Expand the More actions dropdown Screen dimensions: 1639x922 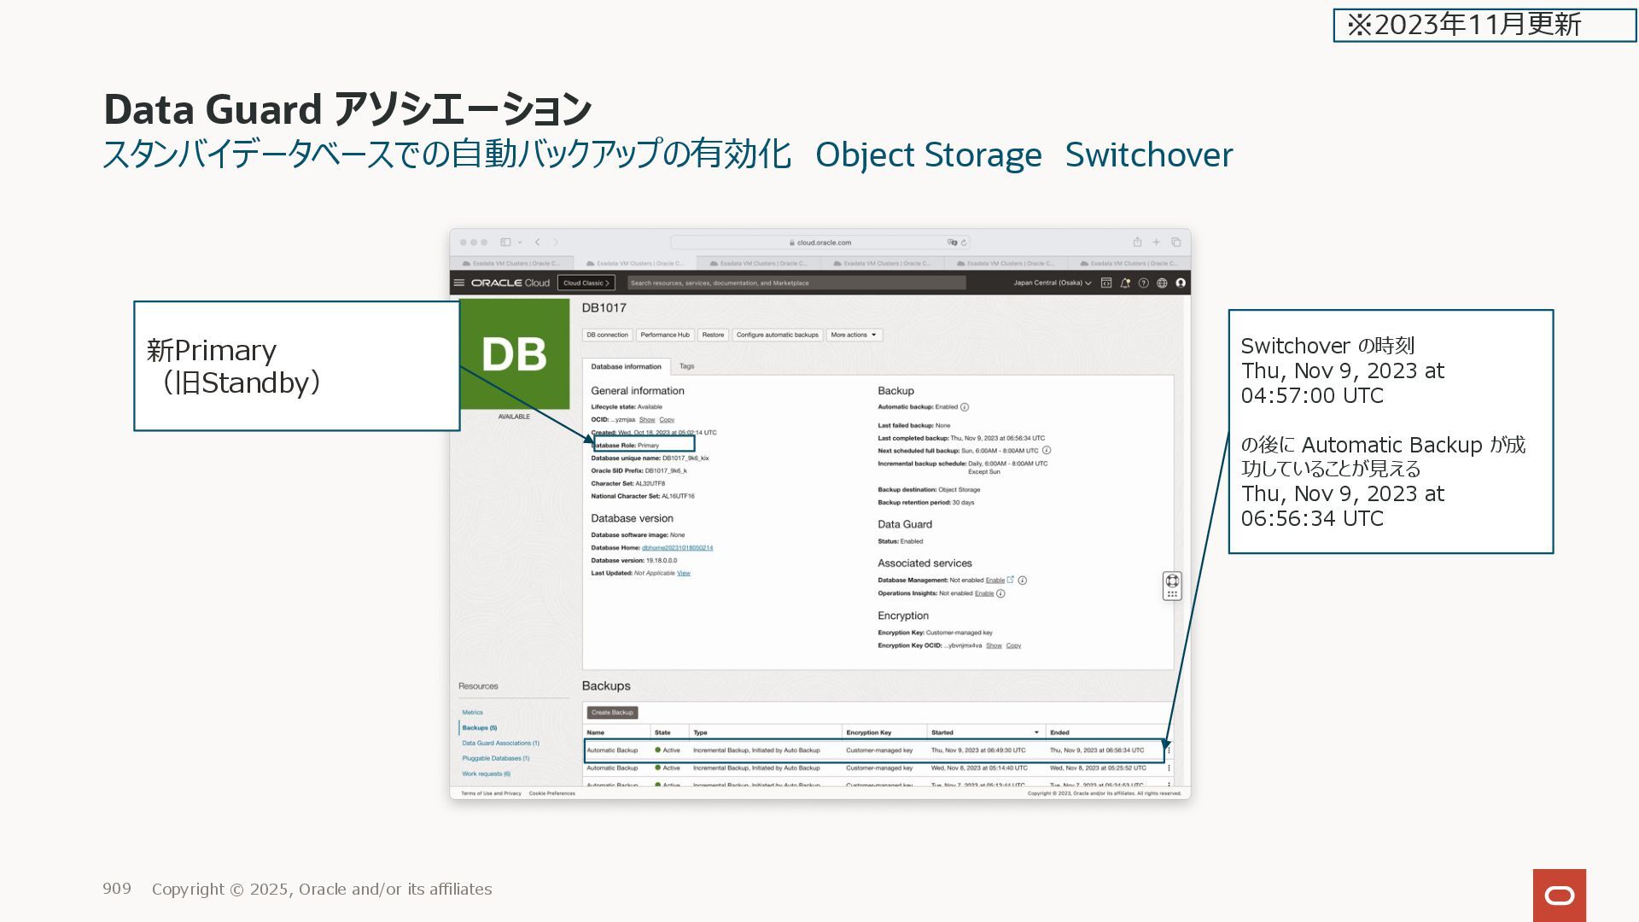(854, 335)
